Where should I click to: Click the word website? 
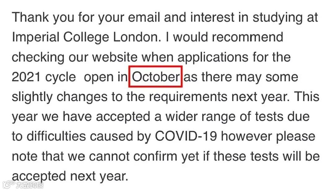(115, 57)
